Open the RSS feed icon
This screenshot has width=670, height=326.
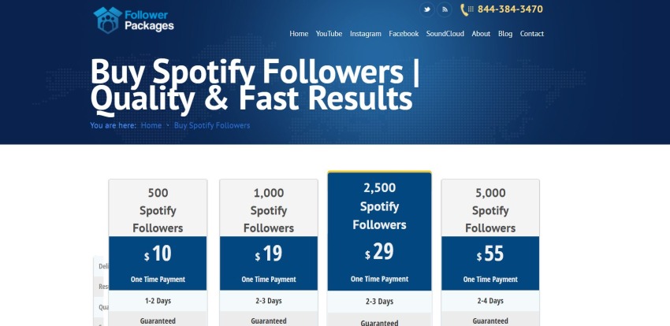point(445,9)
